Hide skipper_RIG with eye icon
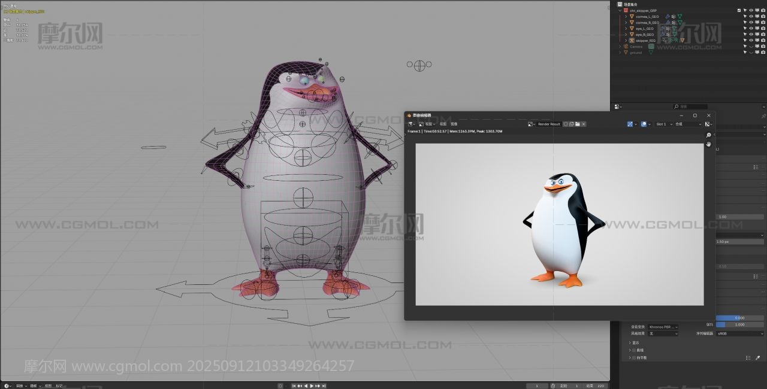The height and width of the screenshot is (389, 767). (x=751, y=41)
